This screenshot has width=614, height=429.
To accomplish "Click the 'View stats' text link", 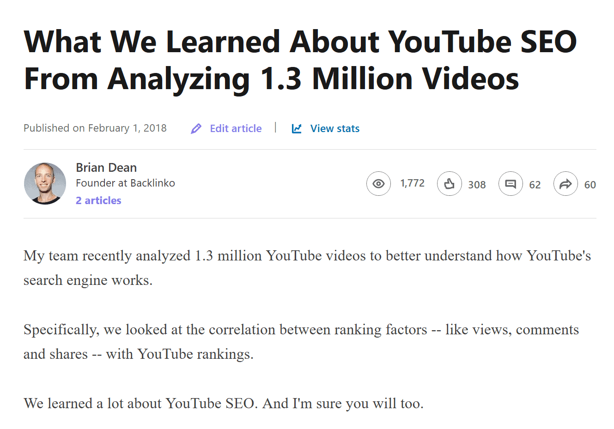I will [x=334, y=128].
